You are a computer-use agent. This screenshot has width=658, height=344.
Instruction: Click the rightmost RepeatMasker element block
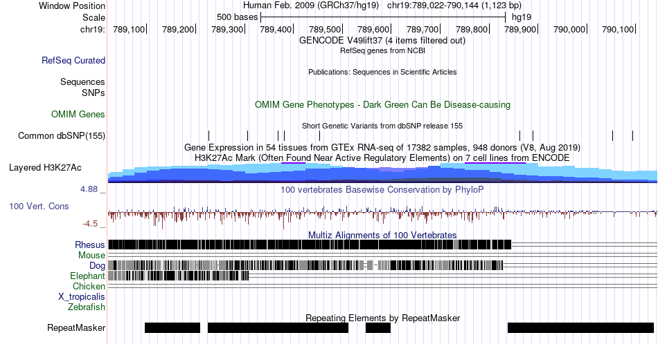(581, 327)
